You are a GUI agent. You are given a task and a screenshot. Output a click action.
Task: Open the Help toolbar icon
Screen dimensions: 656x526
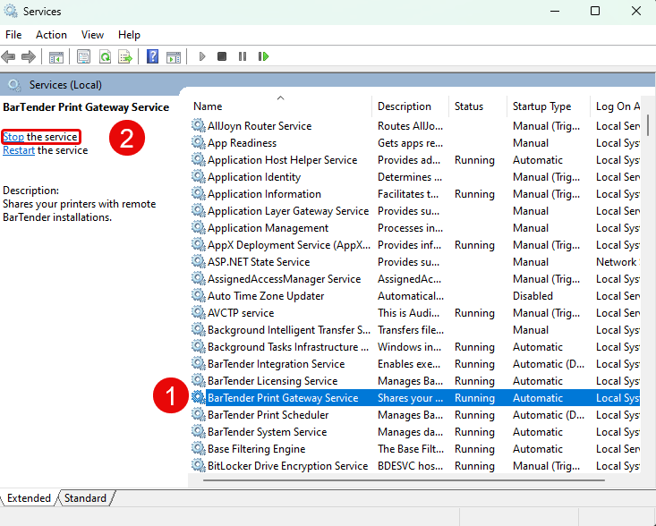(x=153, y=56)
